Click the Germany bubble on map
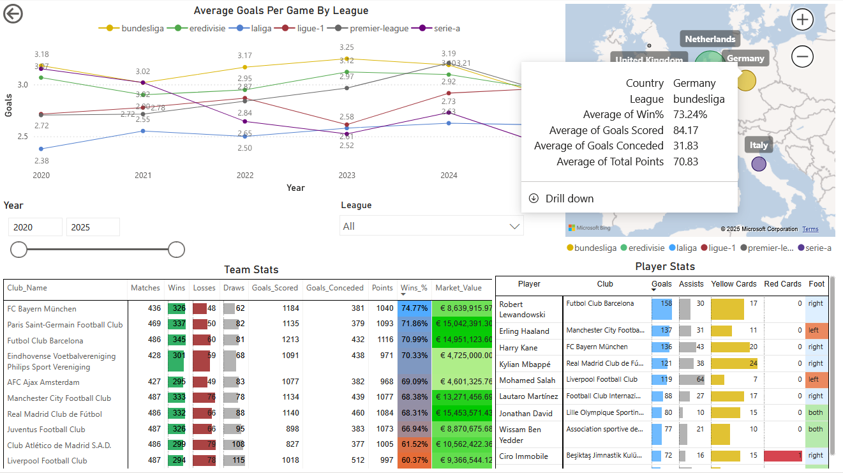843x473 pixels. click(x=745, y=80)
